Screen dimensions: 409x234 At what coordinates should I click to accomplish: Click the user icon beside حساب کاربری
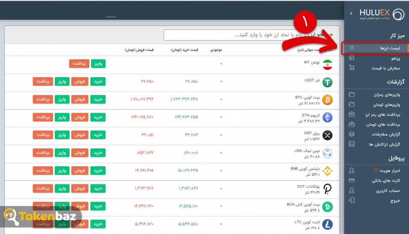click(x=351, y=190)
